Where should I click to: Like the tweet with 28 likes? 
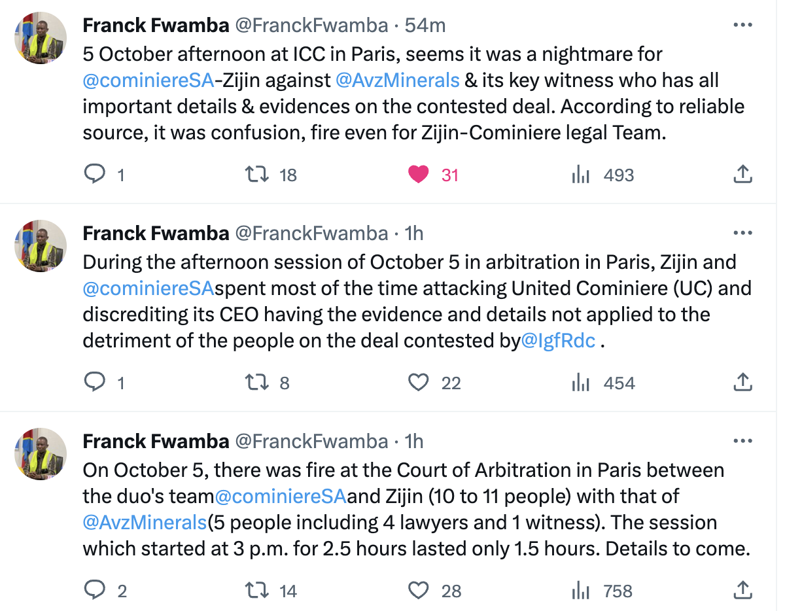click(419, 591)
